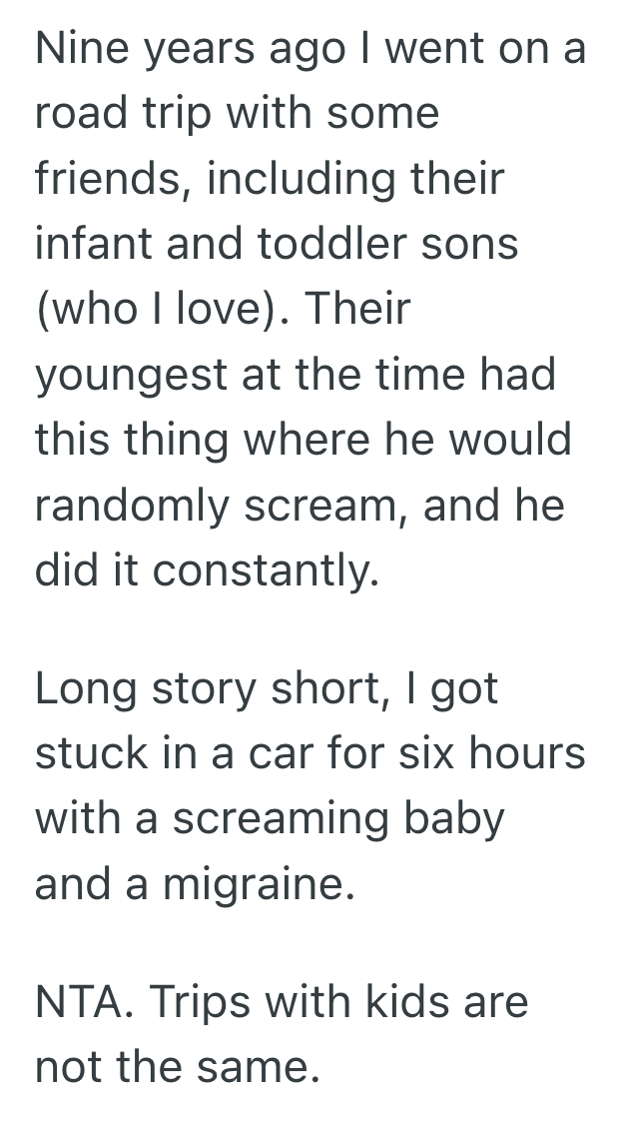
Task: Click the parenthetical "(who I love)"
Action: coord(161,310)
